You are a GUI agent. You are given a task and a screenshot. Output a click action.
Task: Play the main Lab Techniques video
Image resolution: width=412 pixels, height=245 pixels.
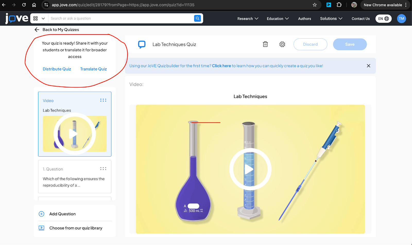(250, 169)
